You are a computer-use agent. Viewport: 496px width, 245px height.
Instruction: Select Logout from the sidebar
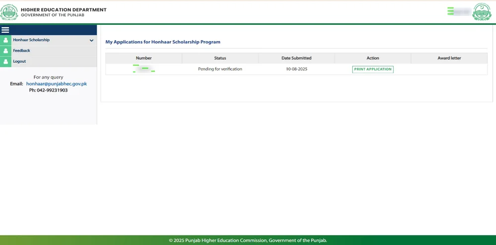(49, 61)
